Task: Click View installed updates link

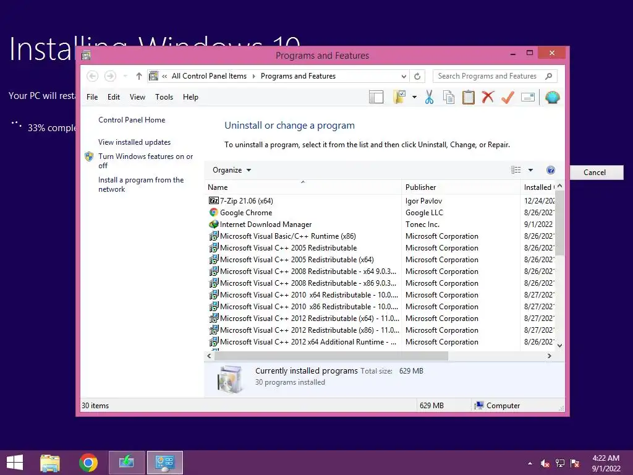Action: click(x=134, y=142)
